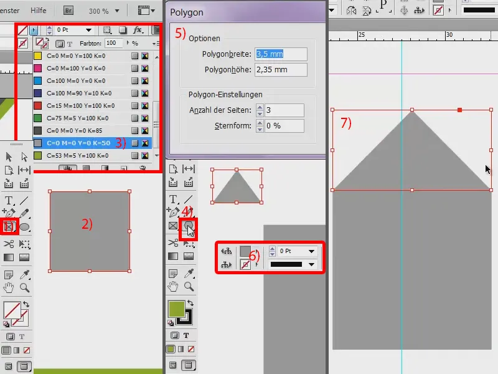
Task: Pick the Scissors tool left of the Free Transform tool
Action: click(9, 244)
